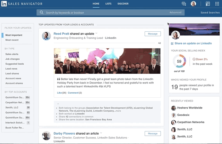Filter updates by Lead shares
The image size is (222, 144).
pyautogui.click(x=12, y=73)
